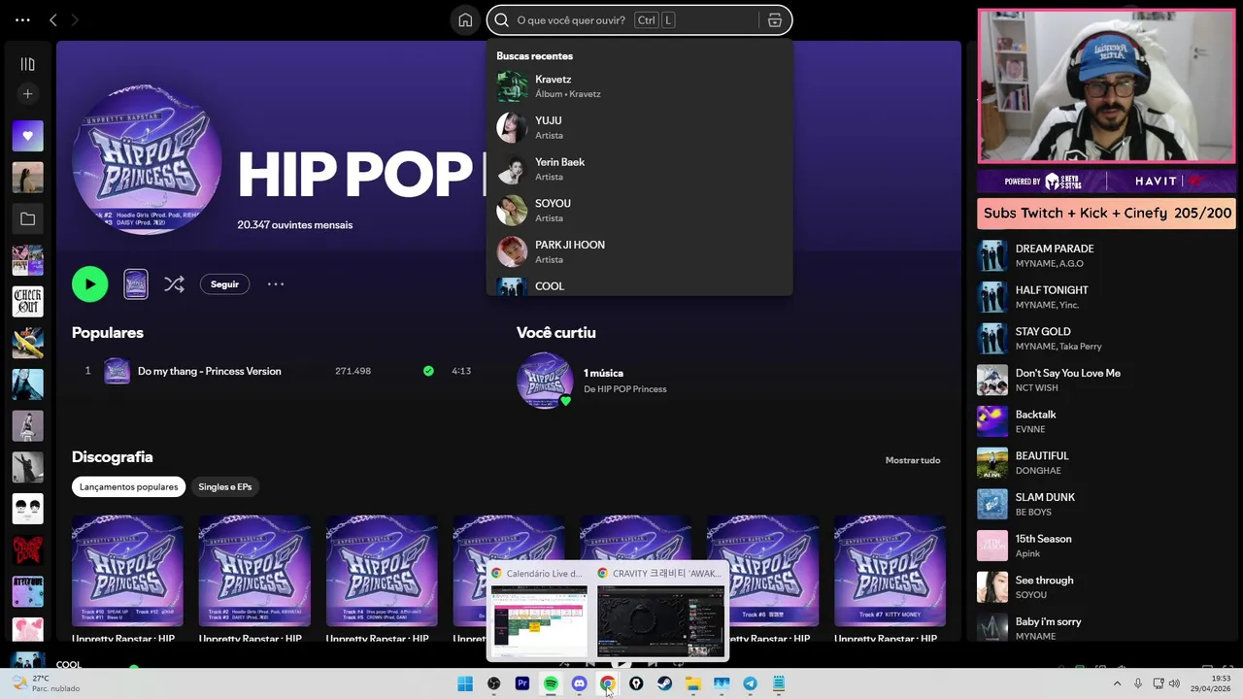Toggle the green saved checkmark on Do my thang
This screenshot has height=699, width=1243.
428,371
